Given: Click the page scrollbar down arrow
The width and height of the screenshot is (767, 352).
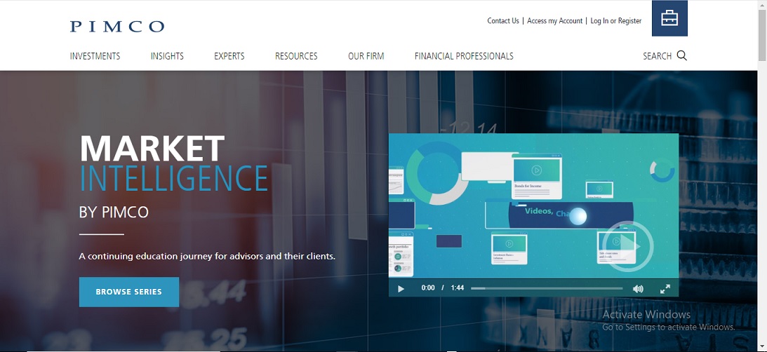Looking at the screenshot, I should tap(762, 346).
